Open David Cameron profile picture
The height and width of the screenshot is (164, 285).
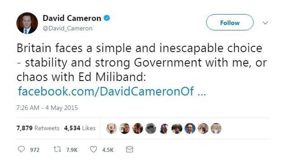27,23
